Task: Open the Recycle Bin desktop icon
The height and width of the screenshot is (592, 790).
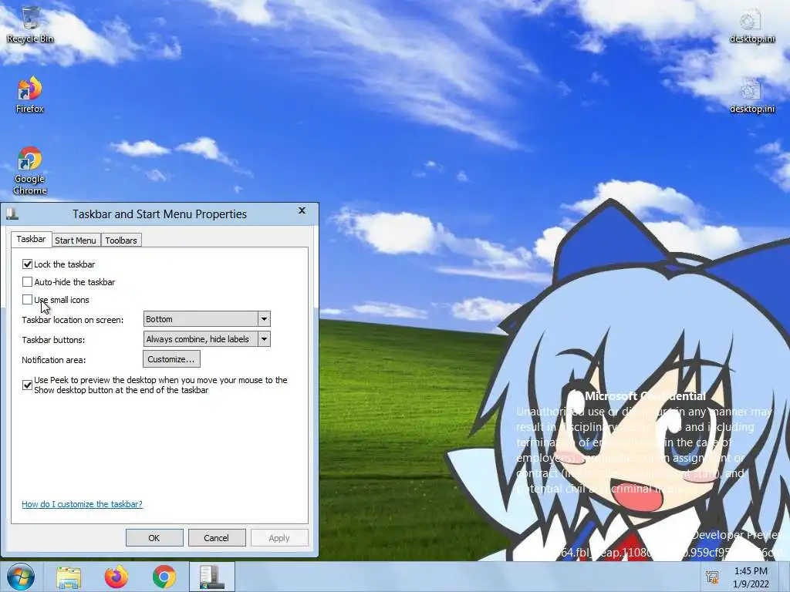Action: tap(30, 24)
